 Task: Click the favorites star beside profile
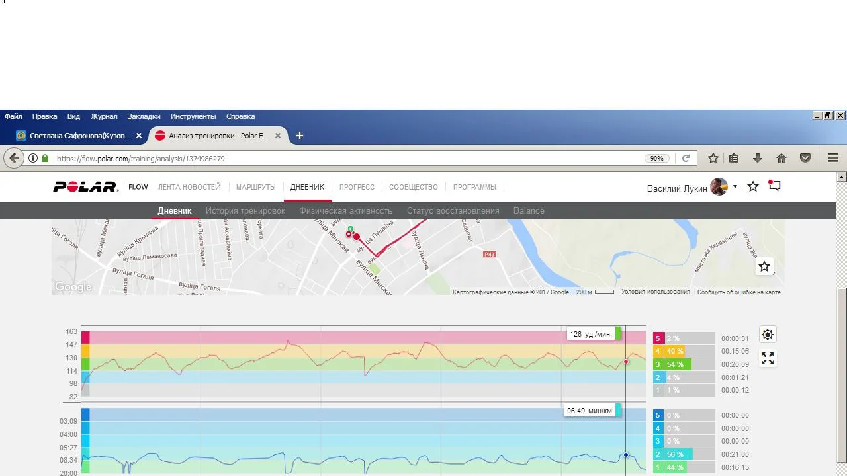753,187
